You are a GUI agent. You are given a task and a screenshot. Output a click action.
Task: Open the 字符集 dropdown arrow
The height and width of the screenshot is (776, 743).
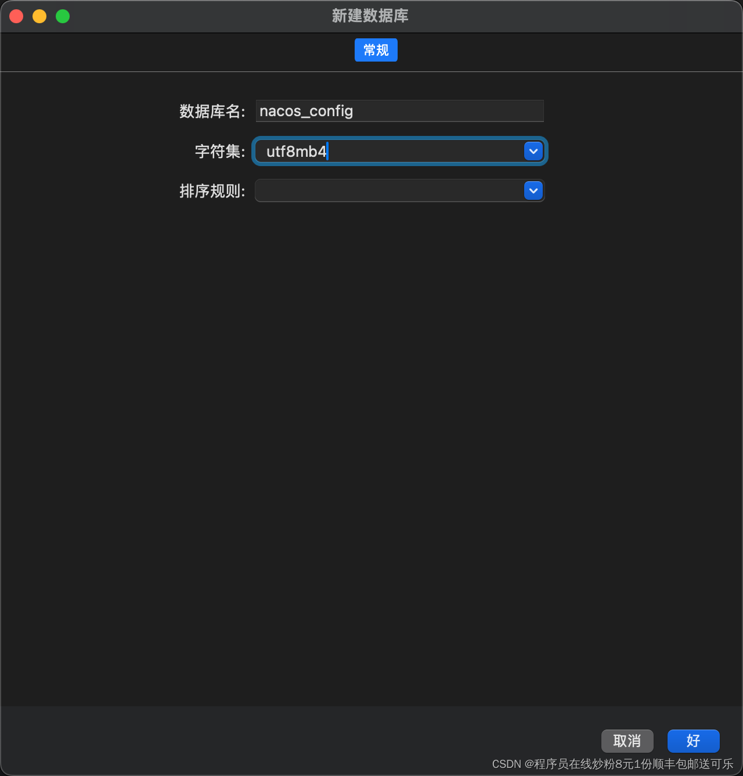(533, 151)
